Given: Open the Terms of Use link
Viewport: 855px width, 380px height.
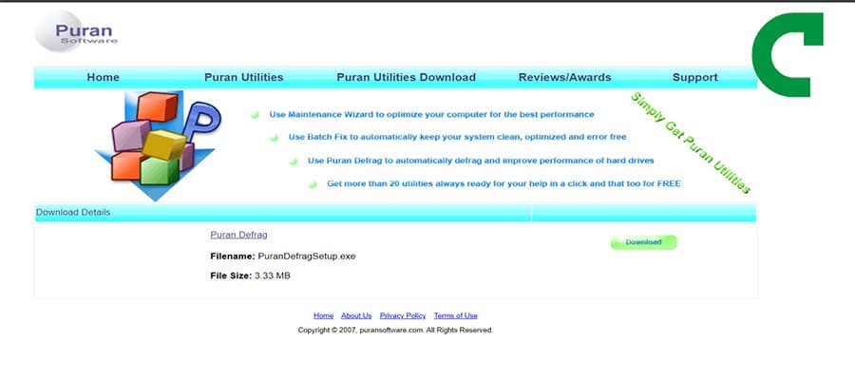Looking at the screenshot, I should pos(456,315).
